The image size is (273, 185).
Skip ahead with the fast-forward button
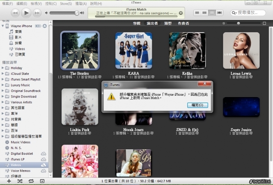coord(37,13)
